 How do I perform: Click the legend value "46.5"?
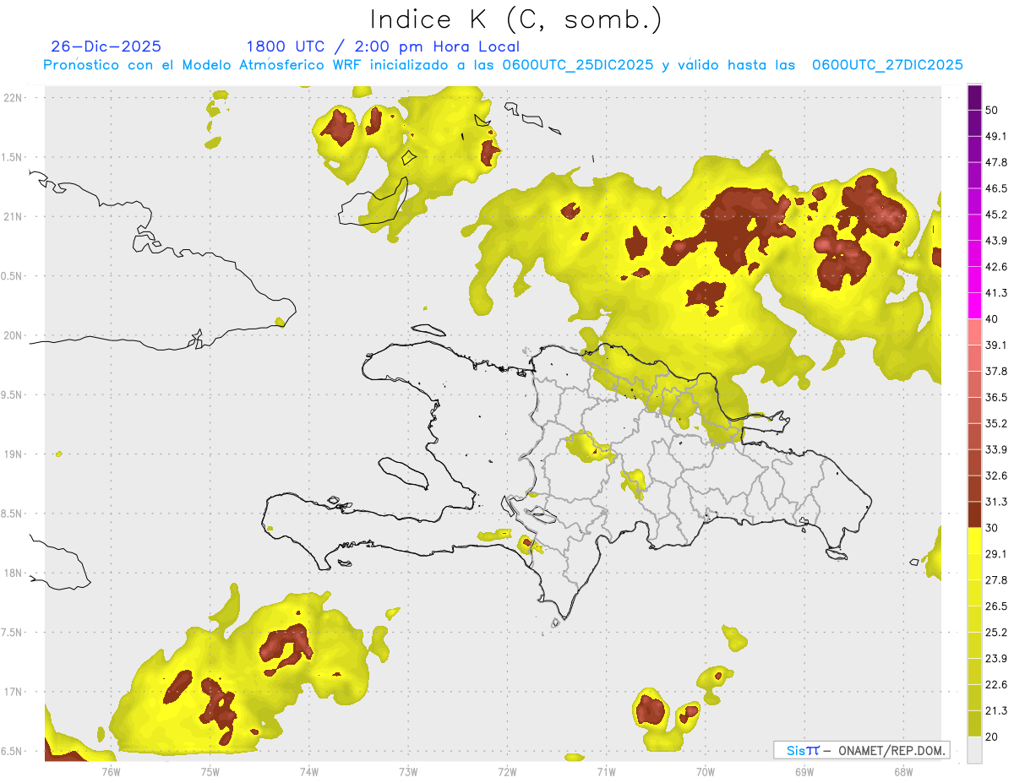[996, 188]
